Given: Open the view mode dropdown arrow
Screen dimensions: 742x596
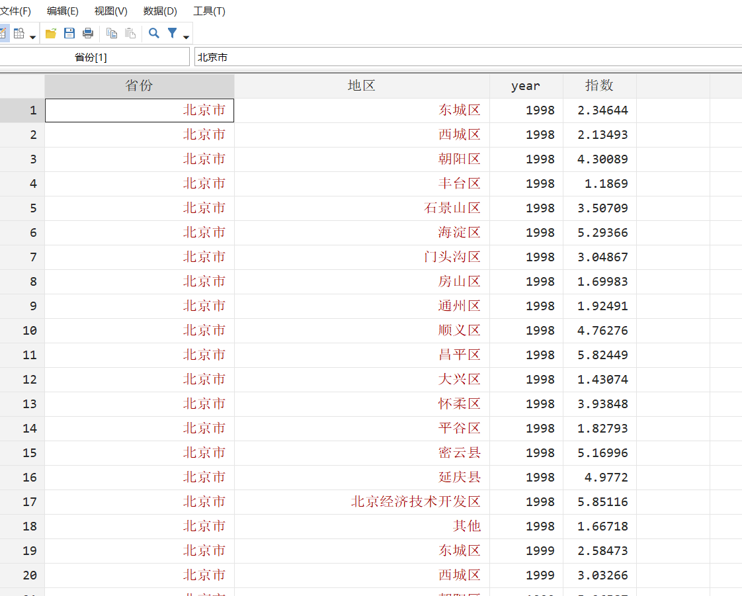Looking at the screenshot, I should coord(32,37).
